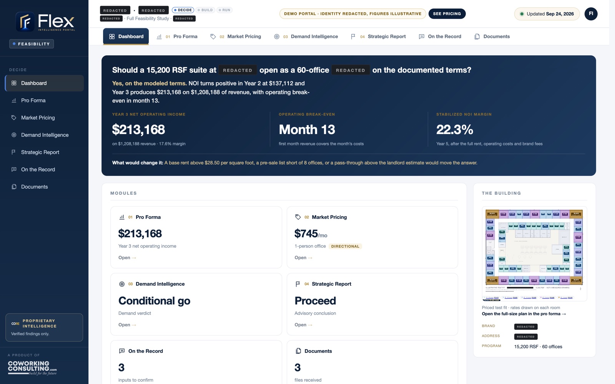
Task: Open the FI user avatar
Action: pyautogui.click(x=591, y=14)
